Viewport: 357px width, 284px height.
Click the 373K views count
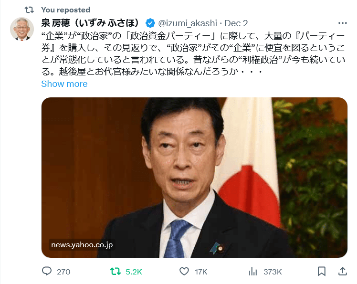click(x=273, y=272)
